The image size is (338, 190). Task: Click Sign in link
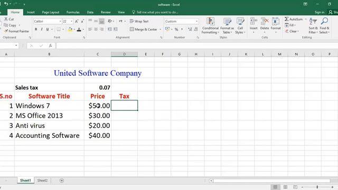tap(319, 12)
